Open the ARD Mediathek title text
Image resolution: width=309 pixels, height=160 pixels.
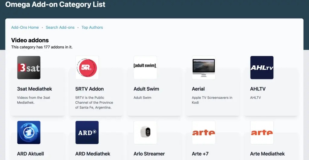coord(93,154)
